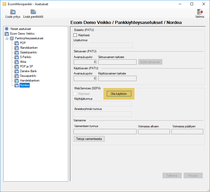Click the Aktia folder icon
The height and width of the screenshot is (192, 210).
[17, 62]
